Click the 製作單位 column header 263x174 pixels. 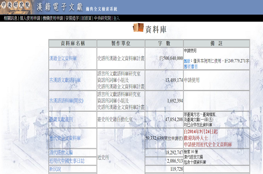121,44
